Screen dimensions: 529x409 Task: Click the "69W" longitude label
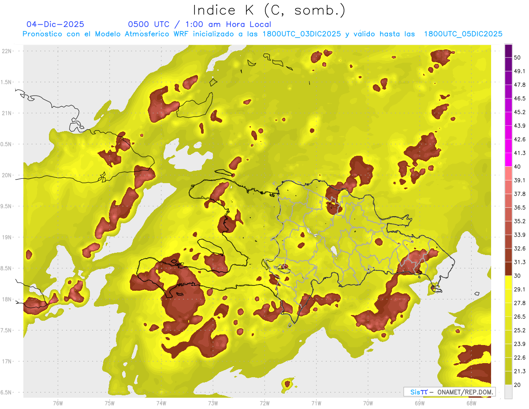coord(420,403)
